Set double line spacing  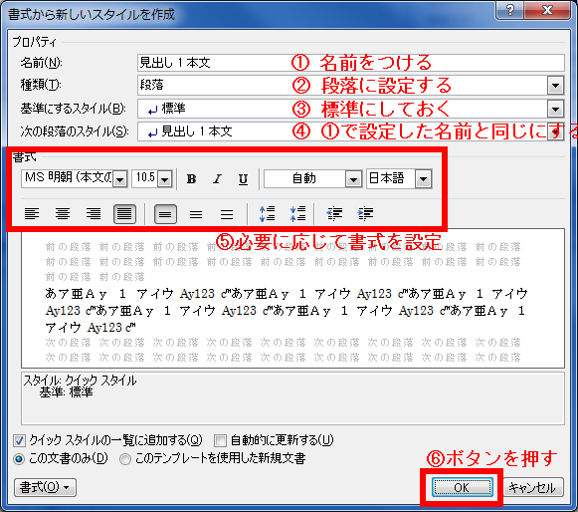tap(227, 214)
